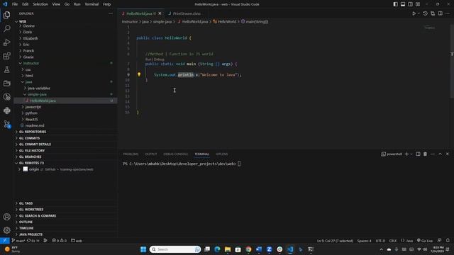This screenshot has height=255, width=454.
Task: Click the lightbulb quick-fix icon on line 9
Action: (x=139, y=74)
